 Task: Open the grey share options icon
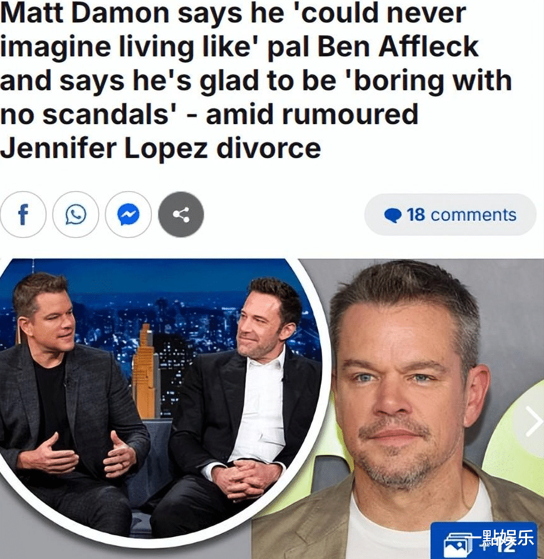point(181,215)
